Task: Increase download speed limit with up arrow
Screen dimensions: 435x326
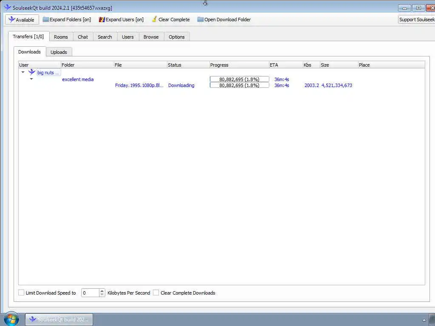Action: [102, 291]
